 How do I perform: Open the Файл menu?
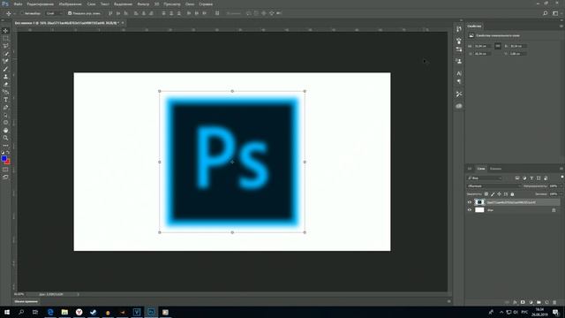point(18,4)
